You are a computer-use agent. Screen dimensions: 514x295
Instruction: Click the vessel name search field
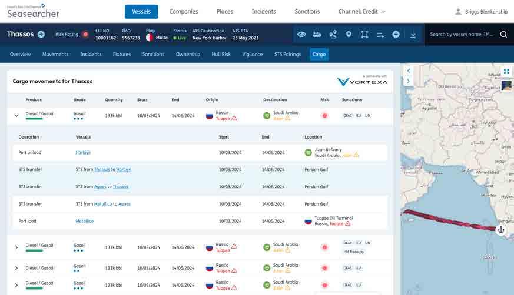462,34
